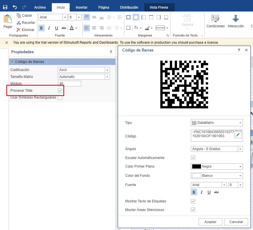Open the Tamaño Matriz dropdown
The image size is (253, 230).
tap(107, 77)
